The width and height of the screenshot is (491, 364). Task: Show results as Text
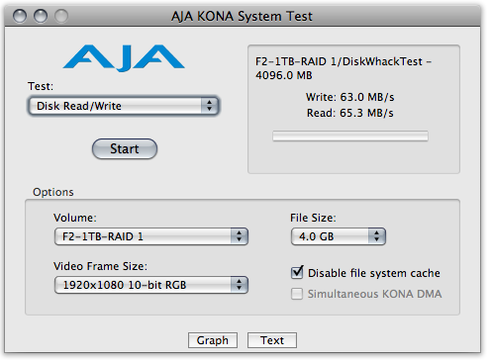click(x=272, y=340)
